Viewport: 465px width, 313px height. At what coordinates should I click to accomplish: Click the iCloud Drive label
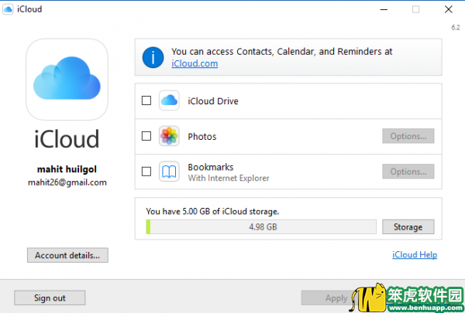click(x=213, y=101)
